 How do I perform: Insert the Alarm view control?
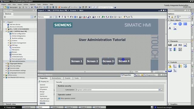[x=170, y=66]
